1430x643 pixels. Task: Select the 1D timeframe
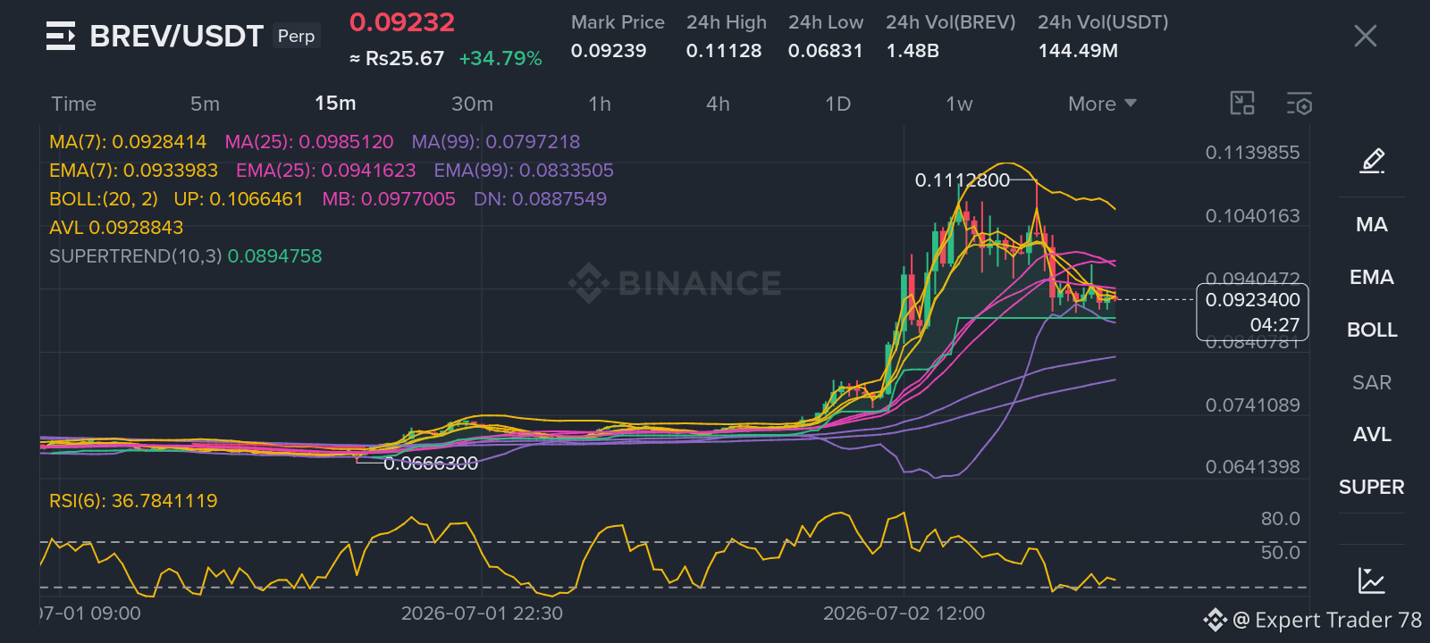coord(837,104)
